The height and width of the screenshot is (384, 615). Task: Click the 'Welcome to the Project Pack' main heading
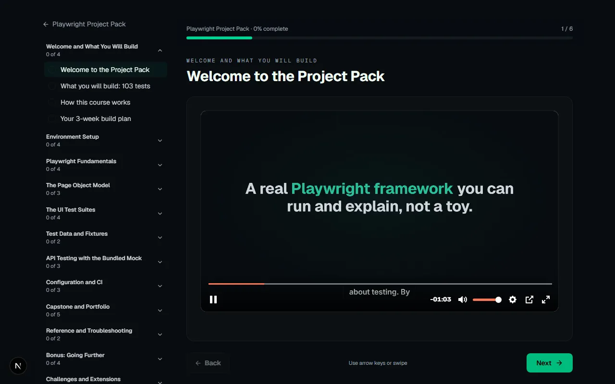(x=285, y=76)
